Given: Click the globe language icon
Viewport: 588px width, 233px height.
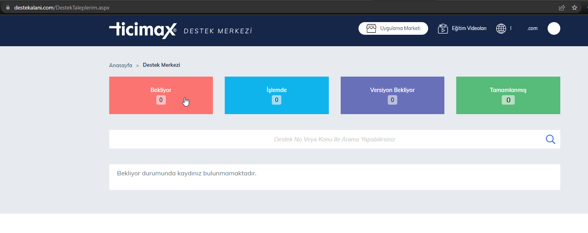Looking at the screenshot, I should 501,28.
